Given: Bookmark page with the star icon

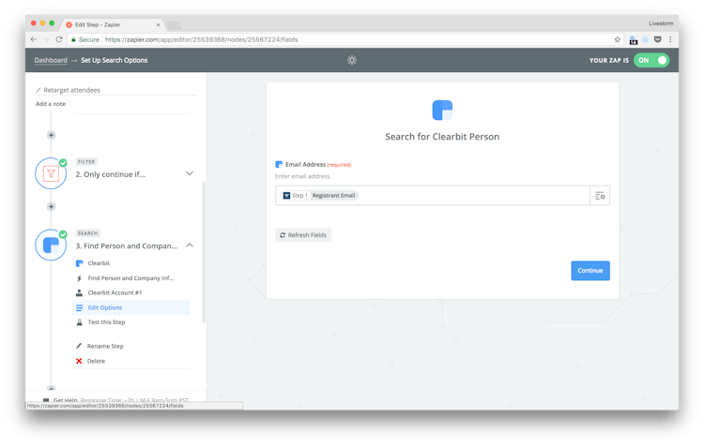Looking at the screenshot, I should [x=618, y=39].
